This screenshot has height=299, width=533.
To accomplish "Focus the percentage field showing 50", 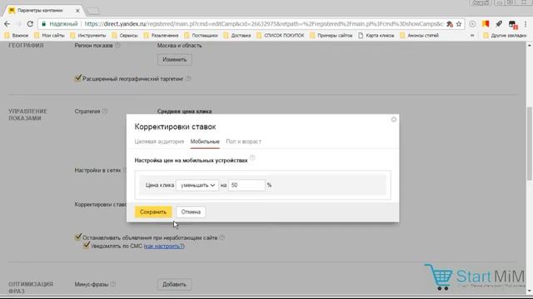I will point(247,185).
